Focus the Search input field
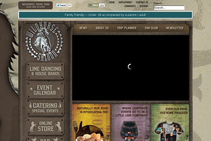 pos(169,8)
